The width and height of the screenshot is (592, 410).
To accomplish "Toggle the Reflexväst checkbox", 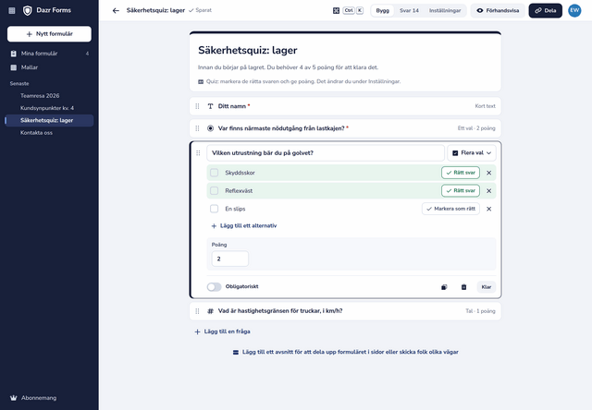I will coord(214,190).
